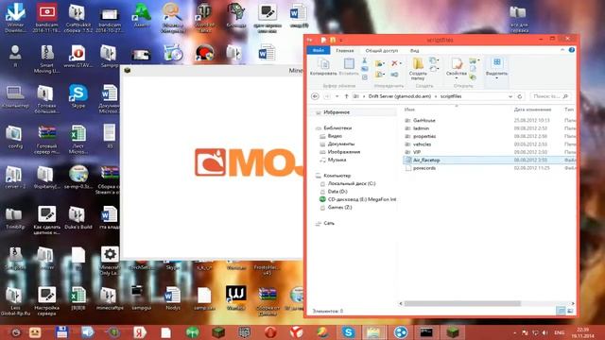Viewport: 605px width, 340px height.
Task: Select Сеть in navigation pane
Action: tap(329, 223)
